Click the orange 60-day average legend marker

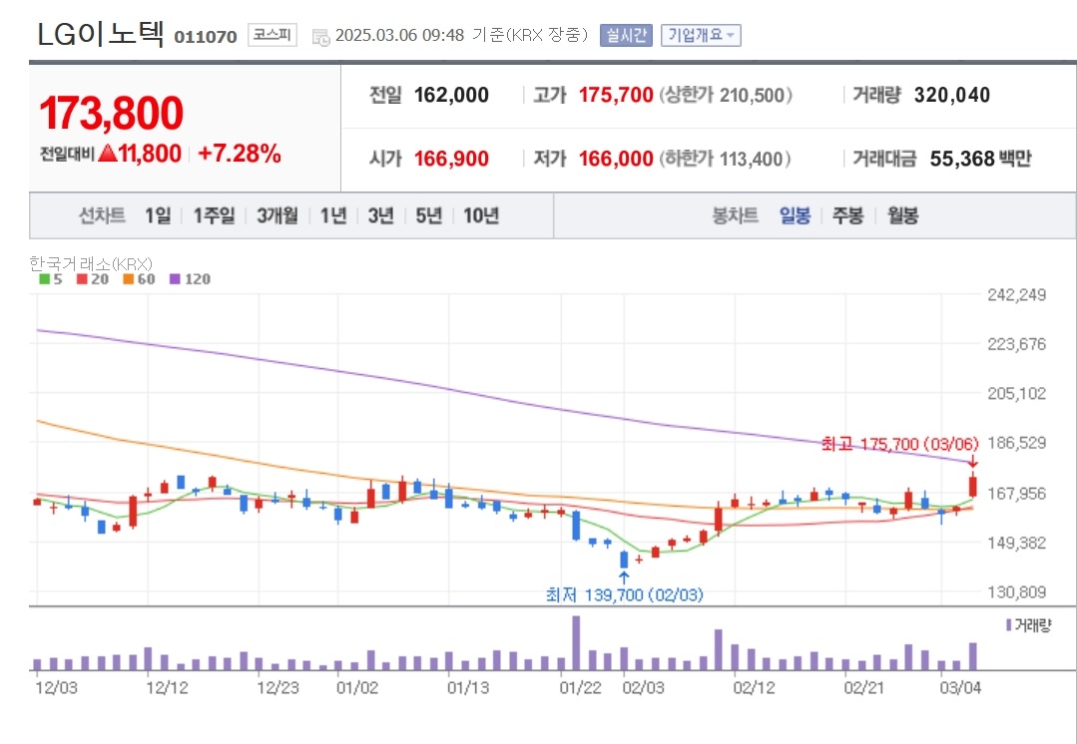click(128, 279)
